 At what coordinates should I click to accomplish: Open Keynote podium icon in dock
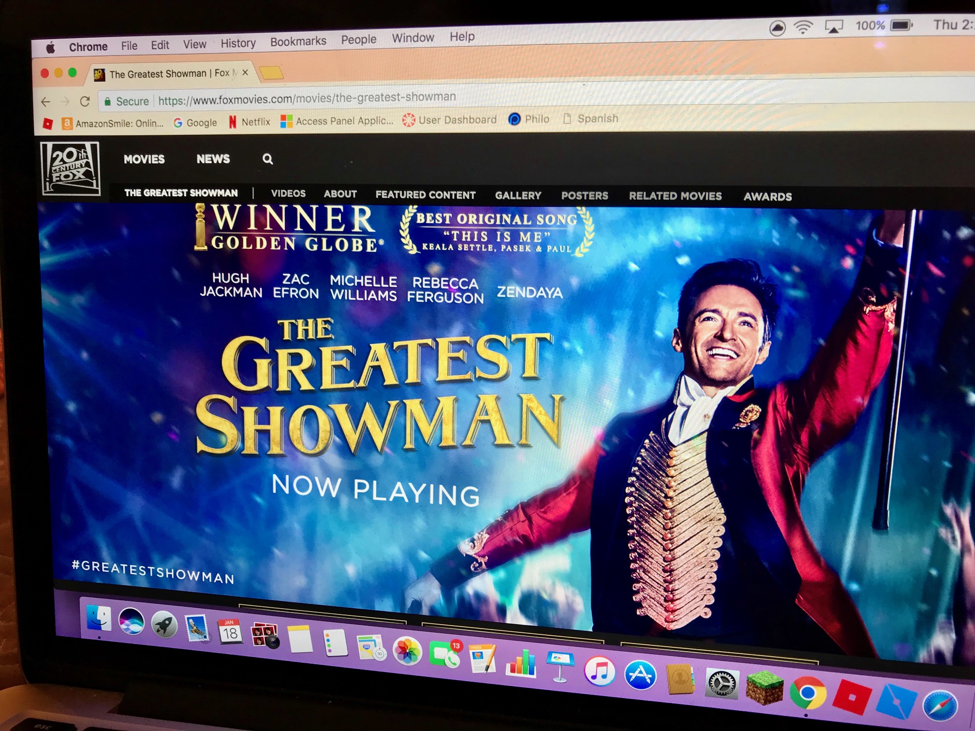tap(560, 667)
